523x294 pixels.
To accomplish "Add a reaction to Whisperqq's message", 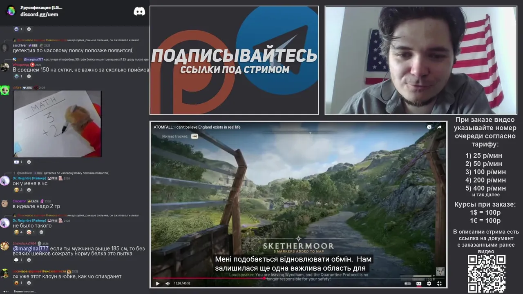I will (29, 76).
